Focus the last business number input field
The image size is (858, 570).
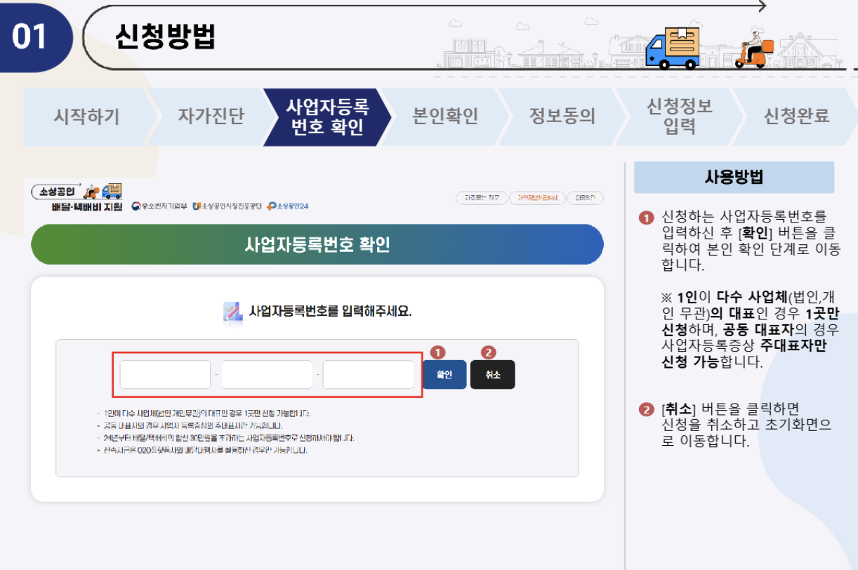point(368,374)
